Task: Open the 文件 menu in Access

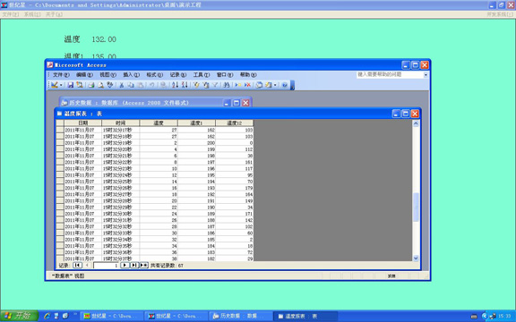Action: click(61, 75)
